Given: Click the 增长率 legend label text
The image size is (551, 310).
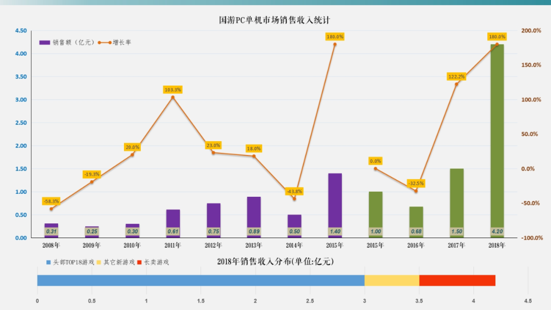Looking at the screenshot, I should pos(122,42).
